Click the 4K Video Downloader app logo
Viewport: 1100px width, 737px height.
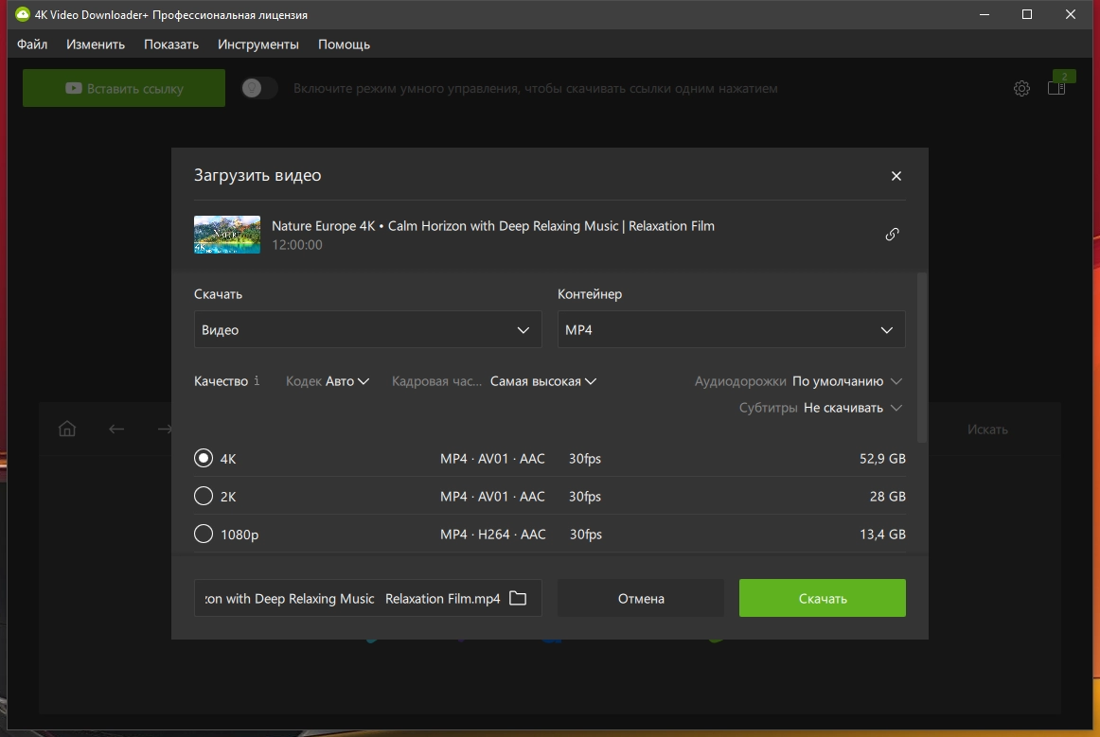coord(23,14)
